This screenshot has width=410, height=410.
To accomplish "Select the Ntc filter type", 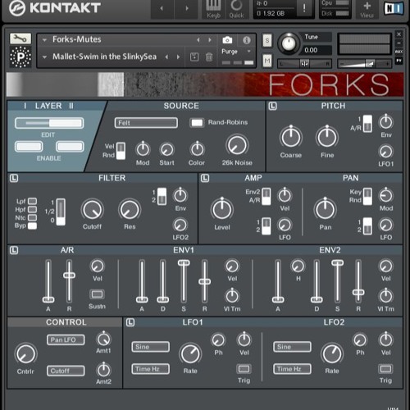I will 32,217.
